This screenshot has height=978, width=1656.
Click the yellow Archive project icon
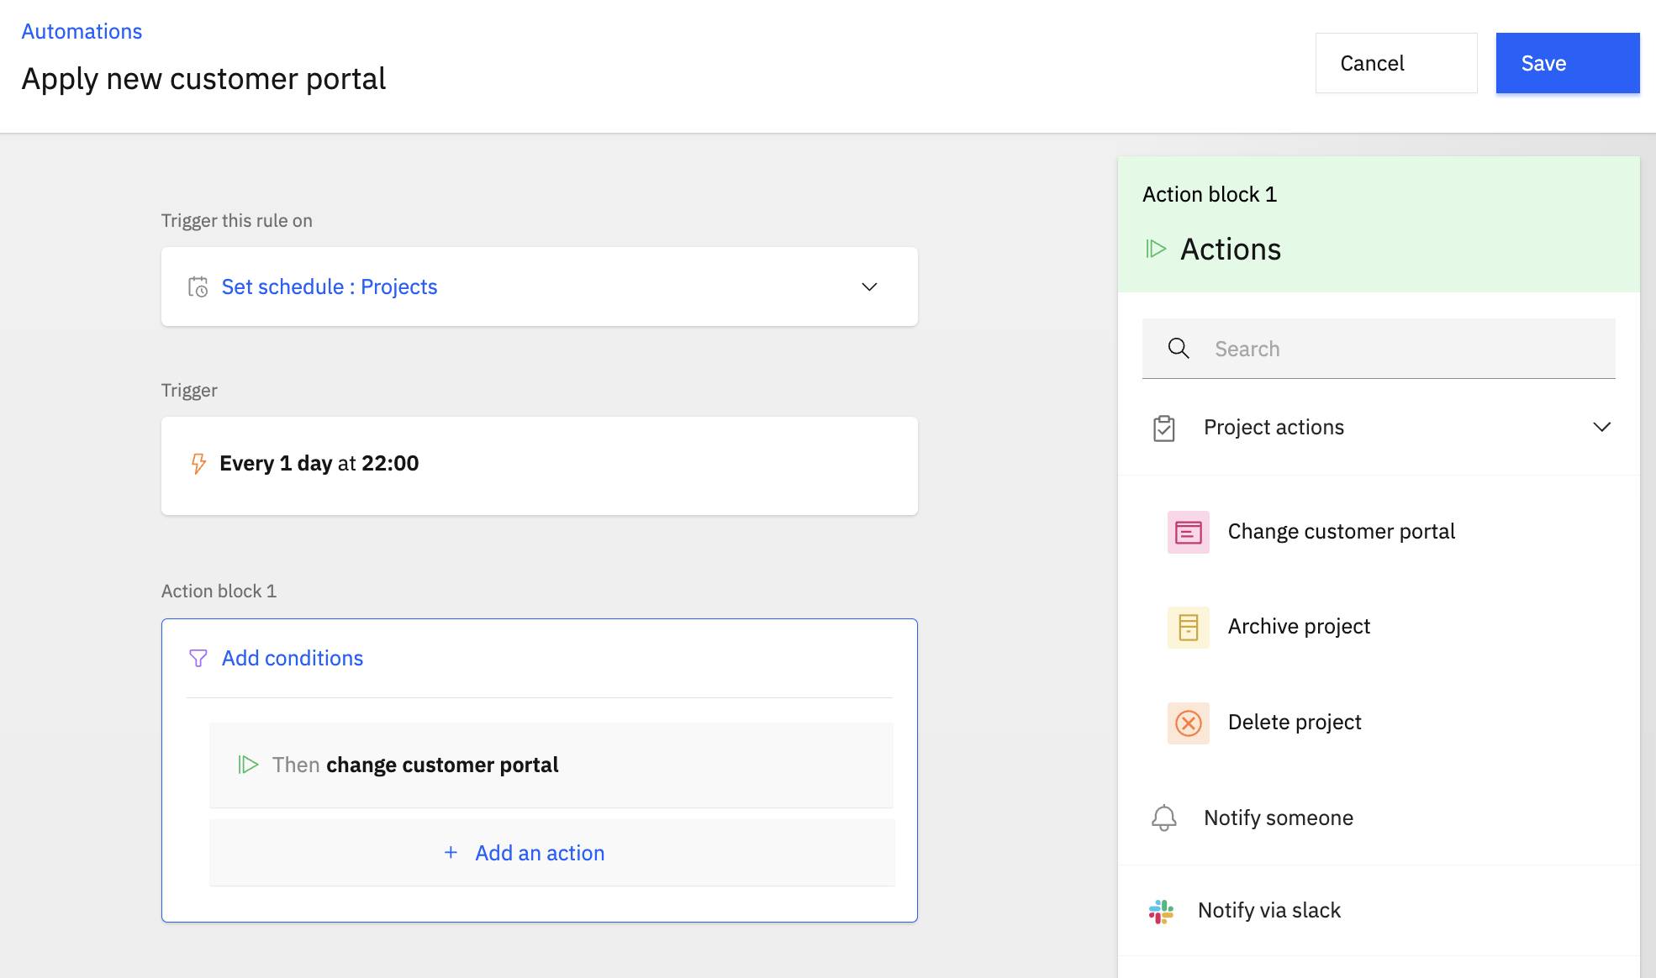click(1188, 628)
